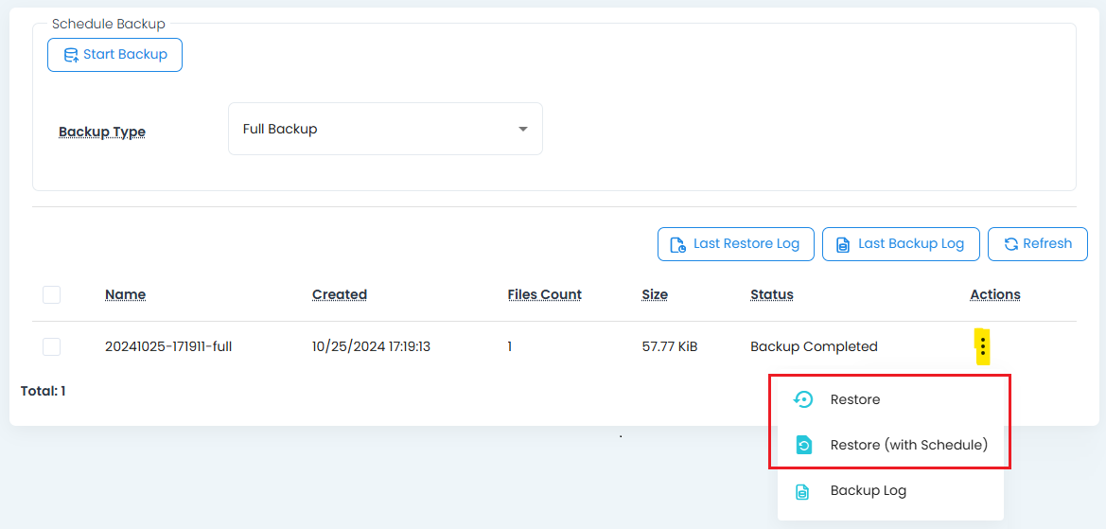The image size is (1106, 529).
Task: Click the Restore (with Schedule) icon
Action: [x=802, y=445]
